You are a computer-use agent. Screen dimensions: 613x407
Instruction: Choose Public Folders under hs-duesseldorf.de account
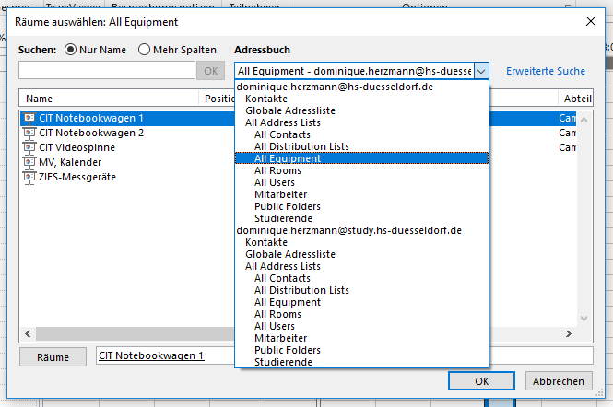(288, 206)
